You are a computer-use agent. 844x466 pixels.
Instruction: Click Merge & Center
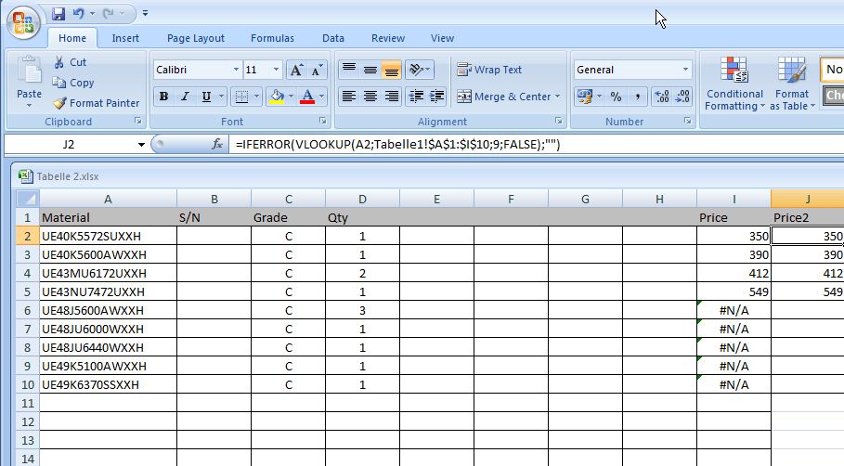pyautogui.click(x=503, y=97)
